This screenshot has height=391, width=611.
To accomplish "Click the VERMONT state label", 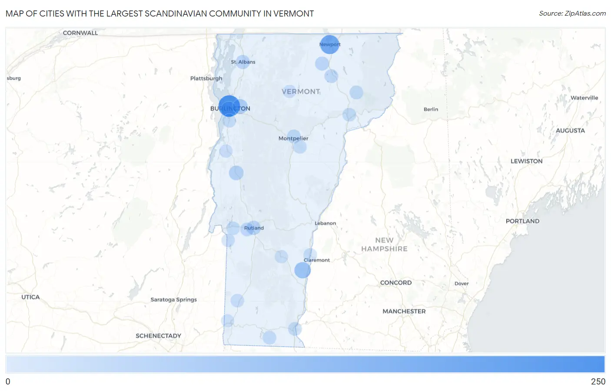I will (301, 91).
